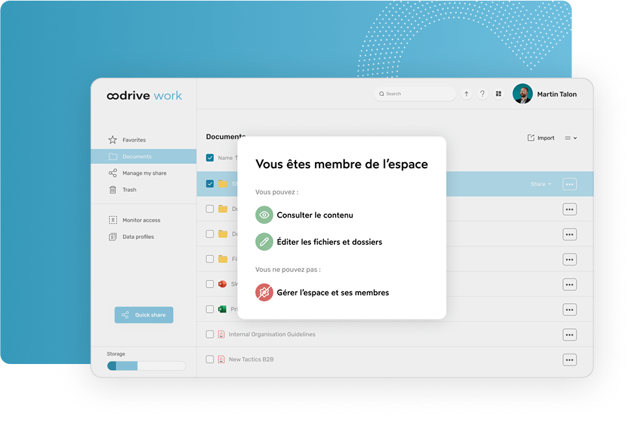Open the list view options dropdown
Viewport: 633px width, 421px height.
(x=570, y=138)
